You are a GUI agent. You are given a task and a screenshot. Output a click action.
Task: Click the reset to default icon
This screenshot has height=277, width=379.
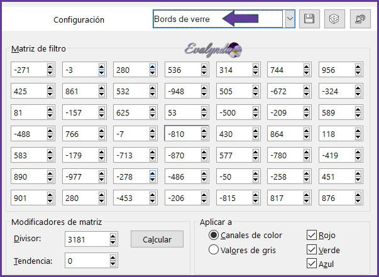tap(360, 19)
